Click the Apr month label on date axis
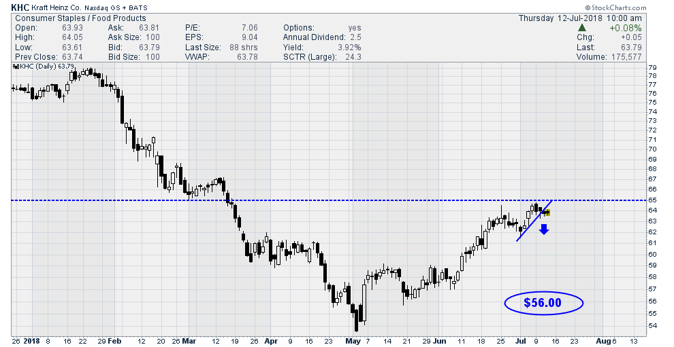Viewport: 674px width, 347px height. pyautogui.click(x=271, y=342)
